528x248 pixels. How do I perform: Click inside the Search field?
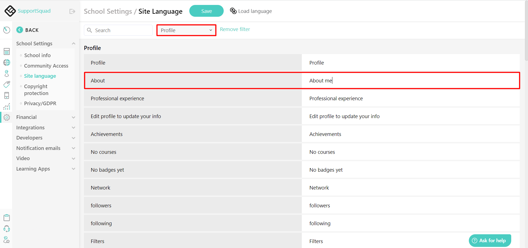tap(118, 30)
